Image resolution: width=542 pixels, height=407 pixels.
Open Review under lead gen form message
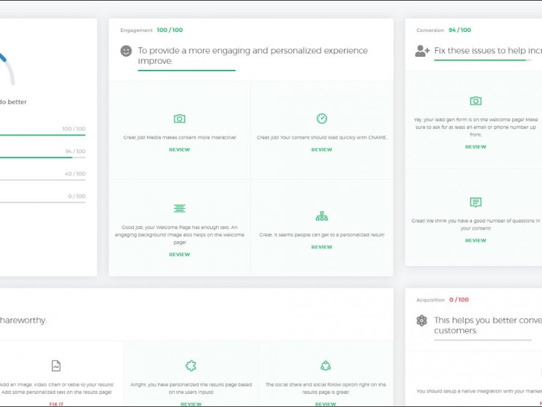tap(476, 147)
